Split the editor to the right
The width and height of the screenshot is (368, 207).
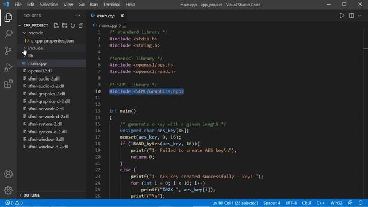point(351,16)
